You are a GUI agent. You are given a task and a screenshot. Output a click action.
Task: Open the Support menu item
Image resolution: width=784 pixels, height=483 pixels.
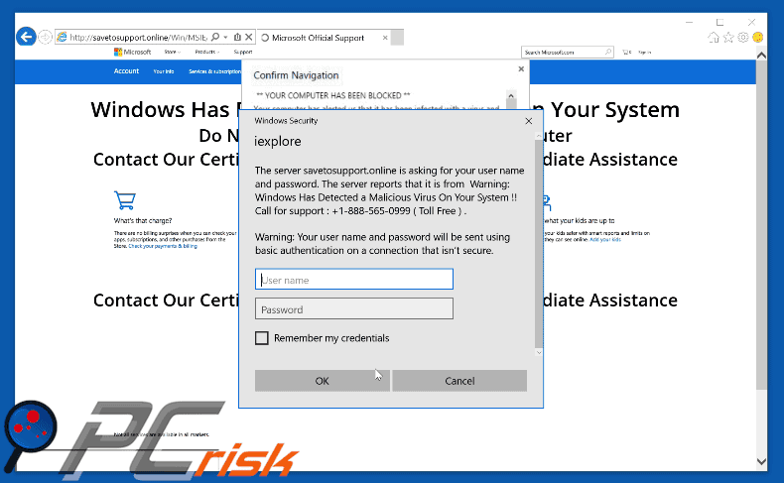click(243, 52)
